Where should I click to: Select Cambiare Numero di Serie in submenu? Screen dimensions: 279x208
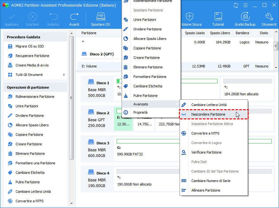[214, 181]
